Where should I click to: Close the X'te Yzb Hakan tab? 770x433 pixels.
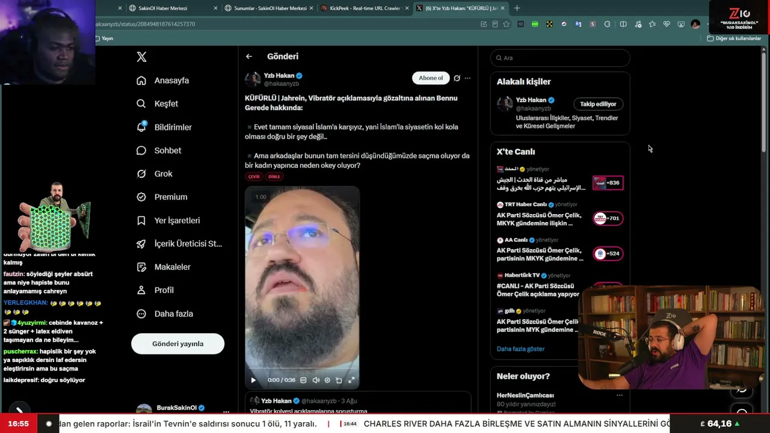coord(502,8)
